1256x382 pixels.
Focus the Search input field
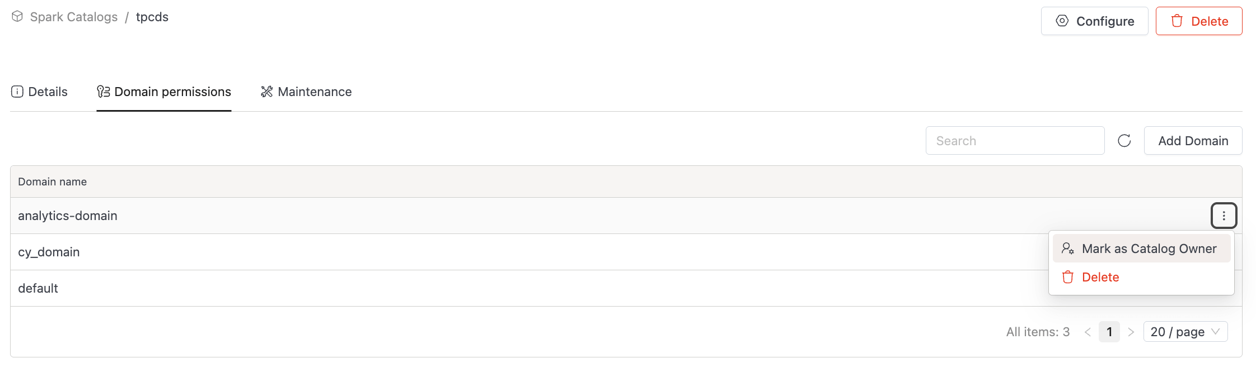click(x=1014, y=141)
